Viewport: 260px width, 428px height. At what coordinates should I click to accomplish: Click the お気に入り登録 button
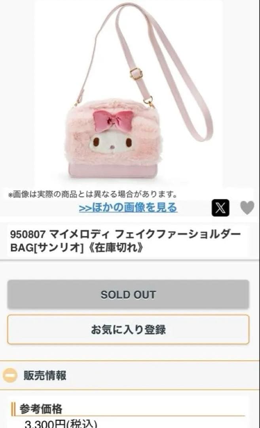pos(128,329)
